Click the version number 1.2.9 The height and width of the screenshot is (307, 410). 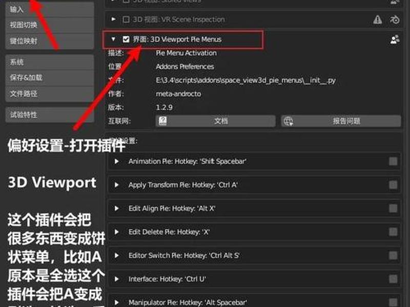click(164, 107)
